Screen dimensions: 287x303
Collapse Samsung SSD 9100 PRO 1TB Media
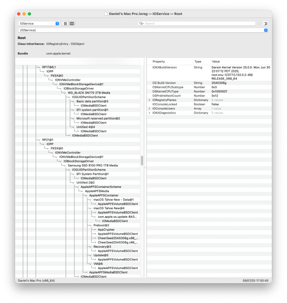(64, 166)
